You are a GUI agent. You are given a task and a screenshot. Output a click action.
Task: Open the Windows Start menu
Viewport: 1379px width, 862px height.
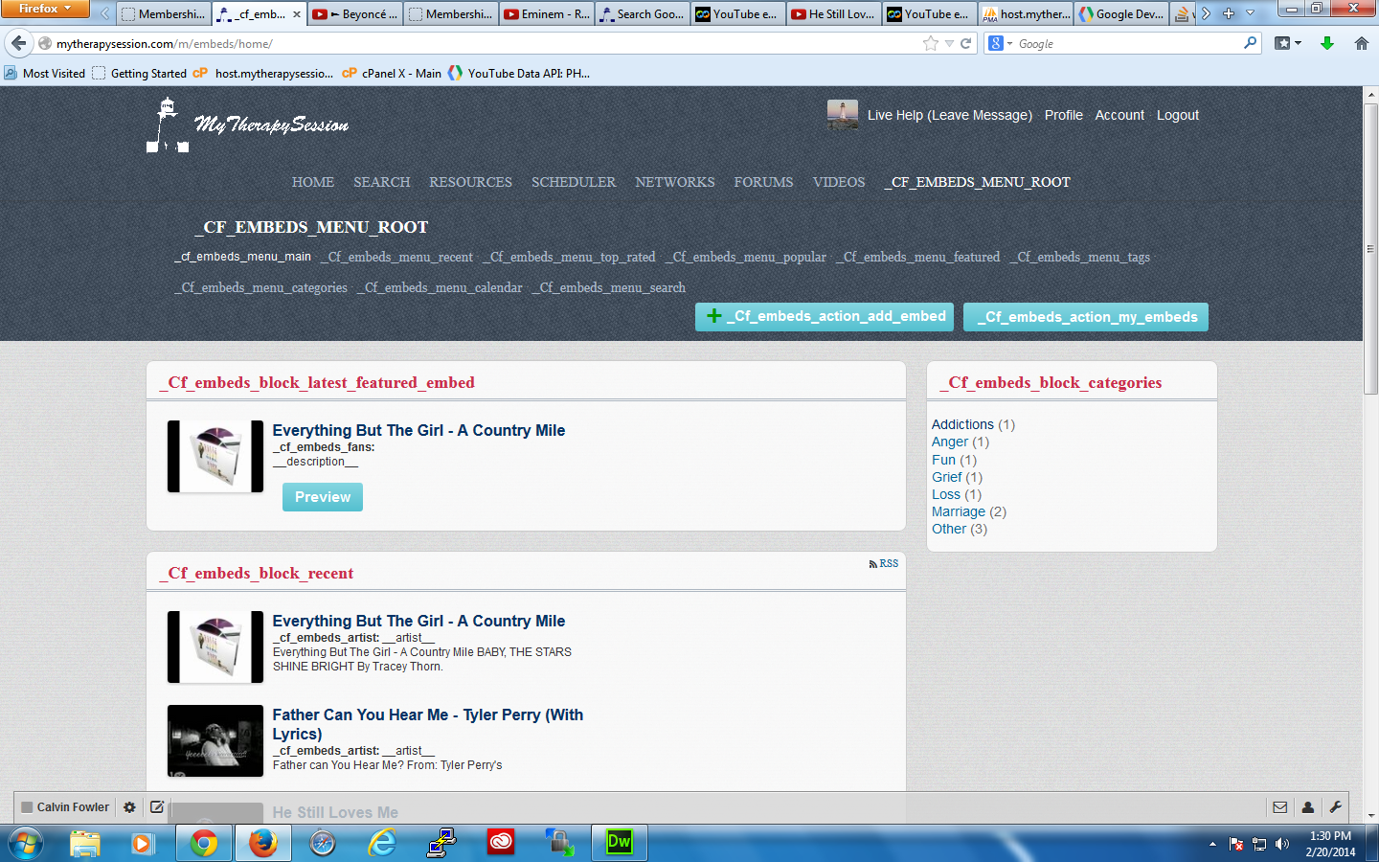pyautogui.click(x=26, y=843)
